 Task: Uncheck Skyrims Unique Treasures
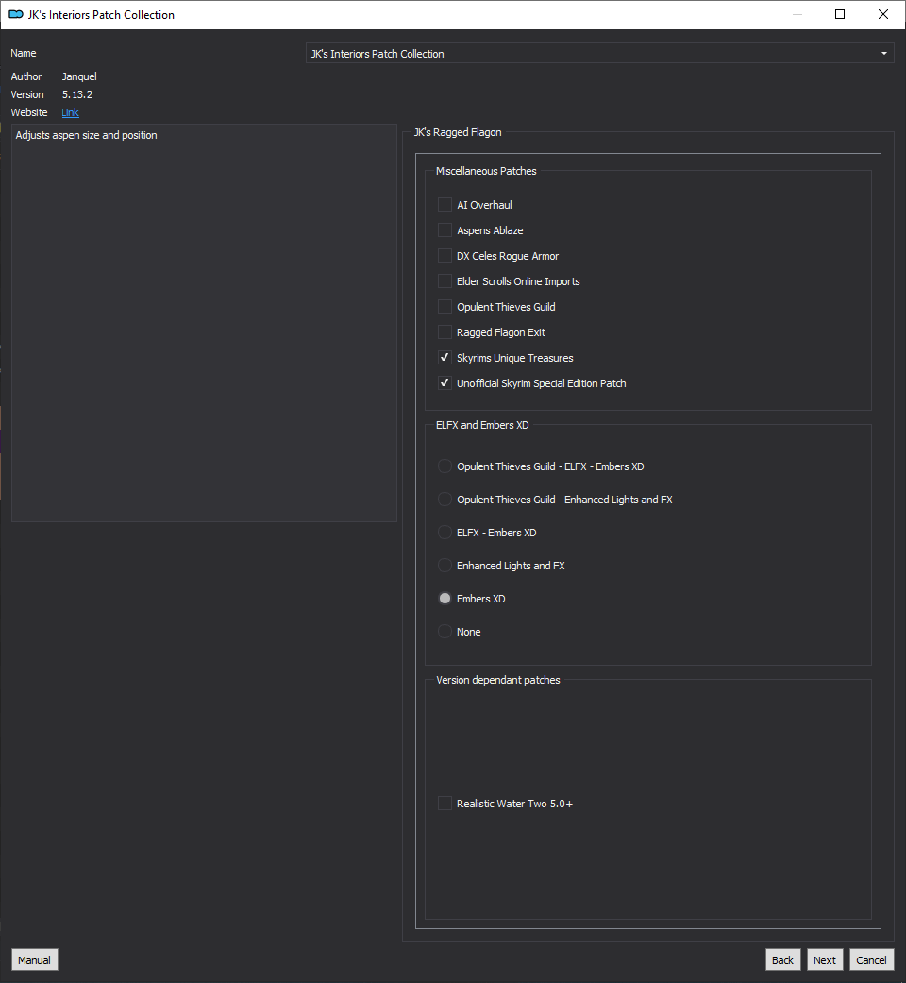(445, 358)
